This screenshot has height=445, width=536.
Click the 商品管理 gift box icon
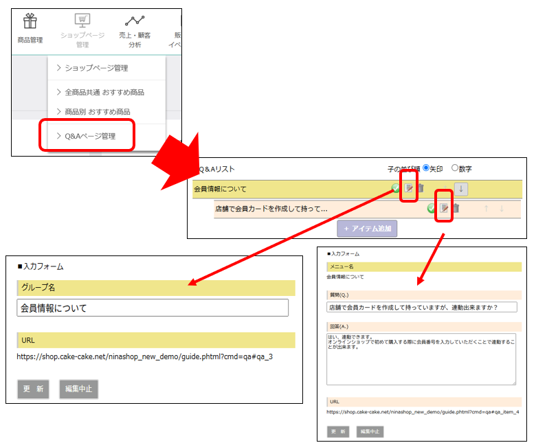(30, 22)
